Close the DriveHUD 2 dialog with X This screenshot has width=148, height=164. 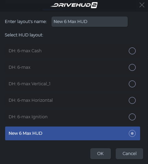click(142, 5)
